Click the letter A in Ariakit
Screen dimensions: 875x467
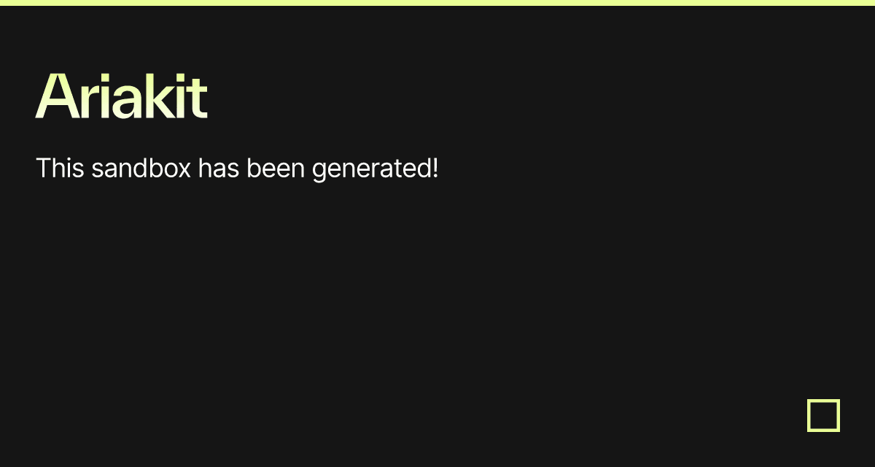click(x=58, y=96)
